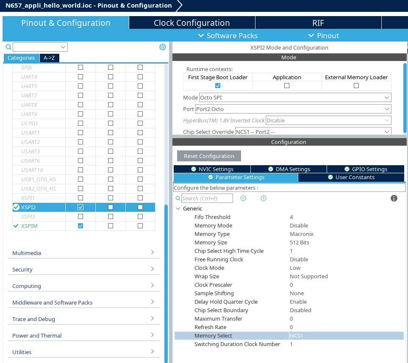Switch to Clock Configuration tab
The image size is (408, 363).
pyautogui.click(x=192, y=23)
